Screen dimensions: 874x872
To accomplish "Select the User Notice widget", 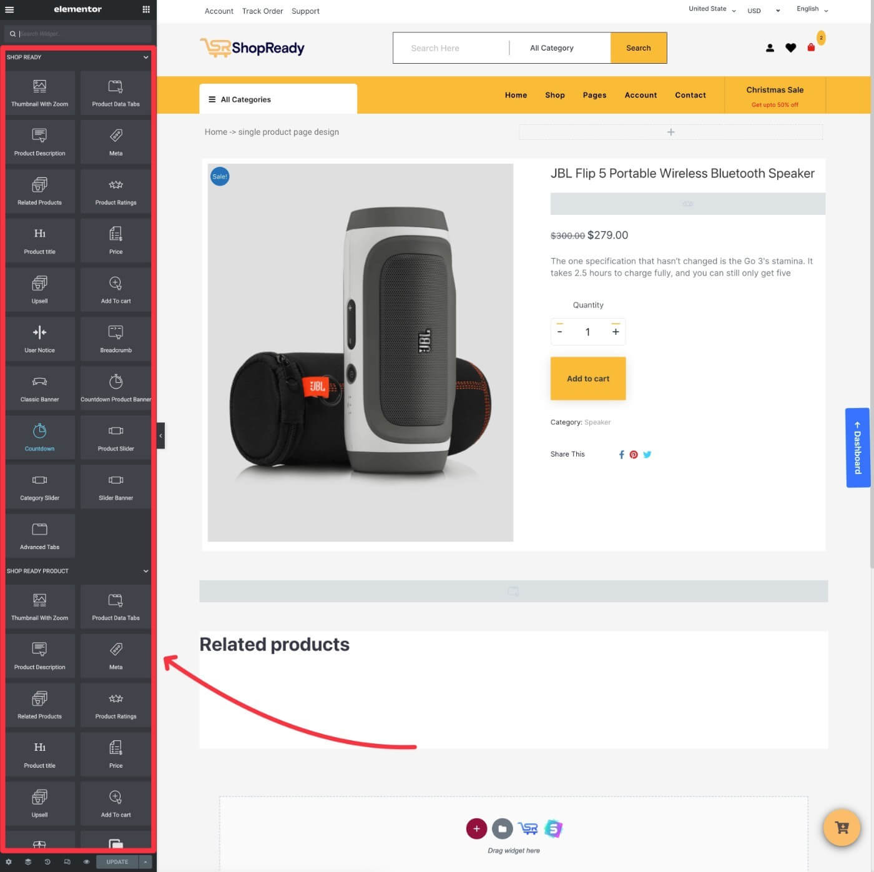I will [x=40, y=339].
